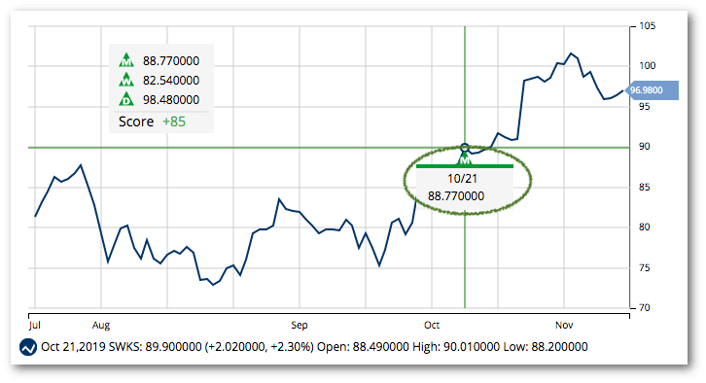The width and height of the screenshot is (706, 383).
Task: Click the 105 price axis label
Action: pyautogui.click(x=648, y=26)
